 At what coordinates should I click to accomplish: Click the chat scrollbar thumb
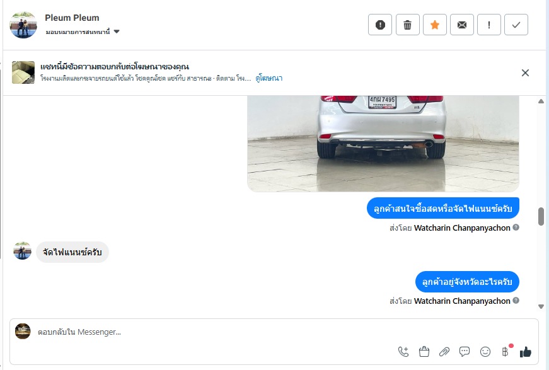click(x=541, y=216)
